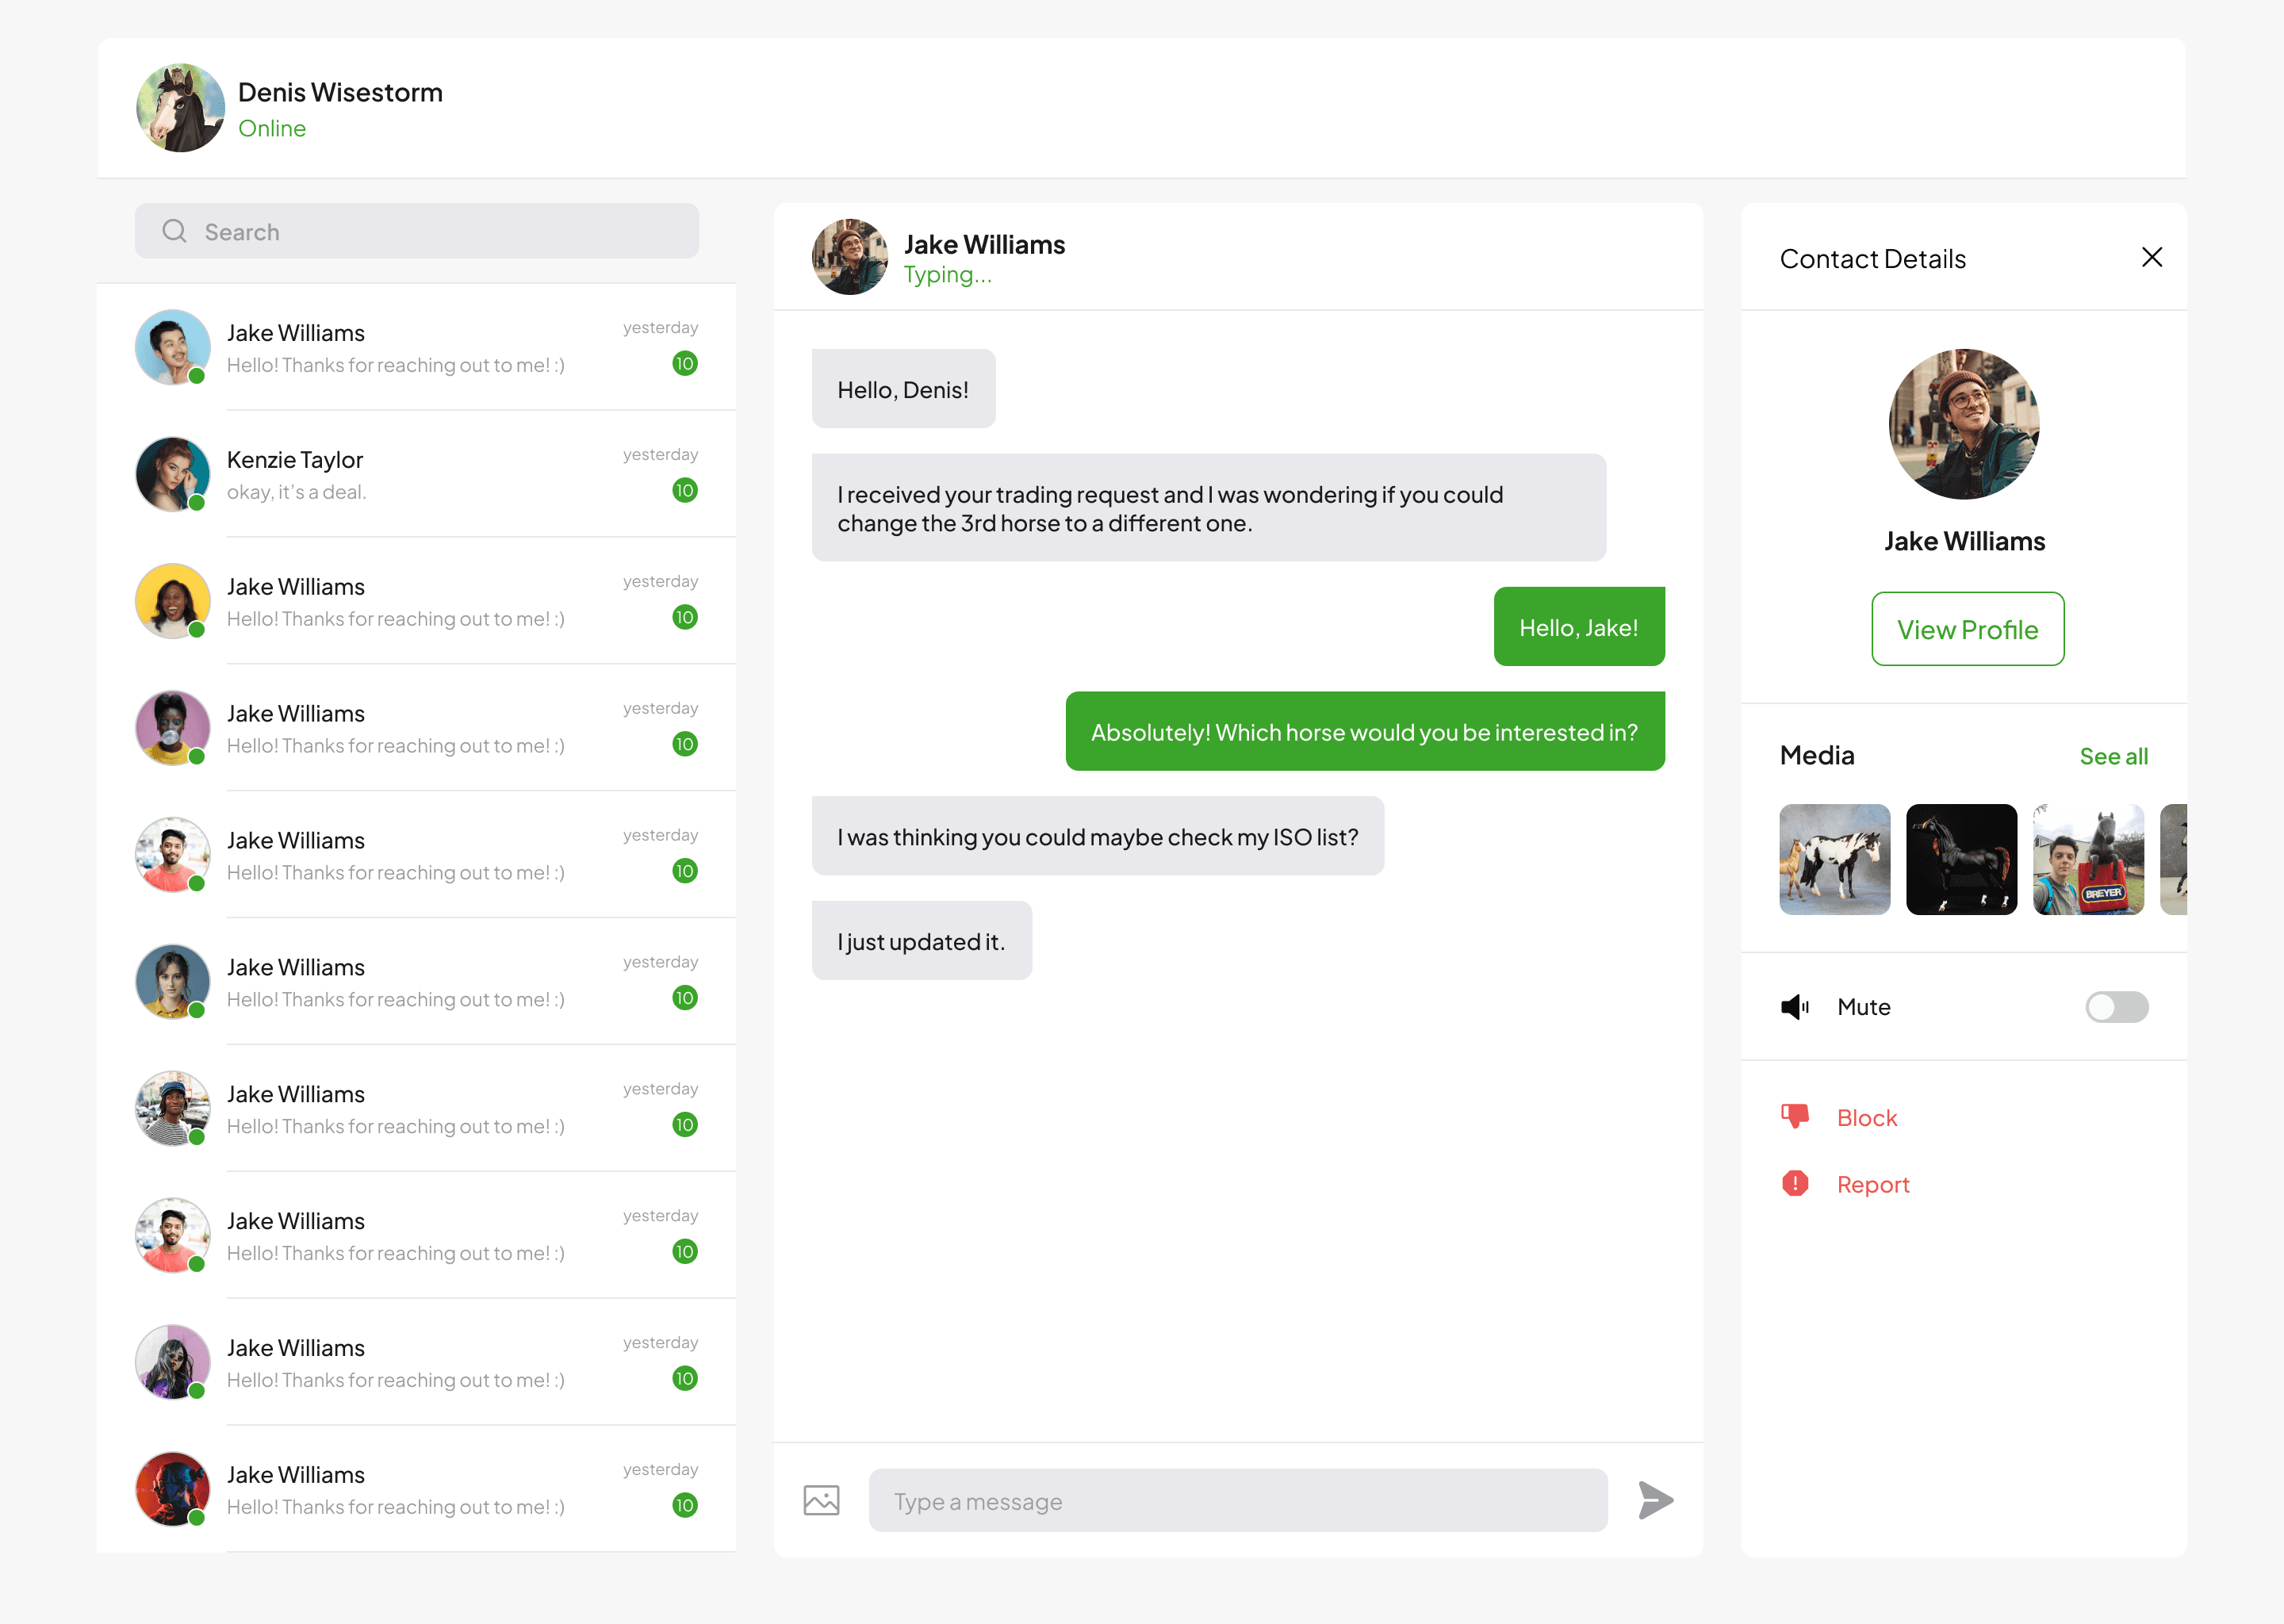Toggle the Mute switch
Screen dimensions: 2284x1624
pos(2116,1007)
